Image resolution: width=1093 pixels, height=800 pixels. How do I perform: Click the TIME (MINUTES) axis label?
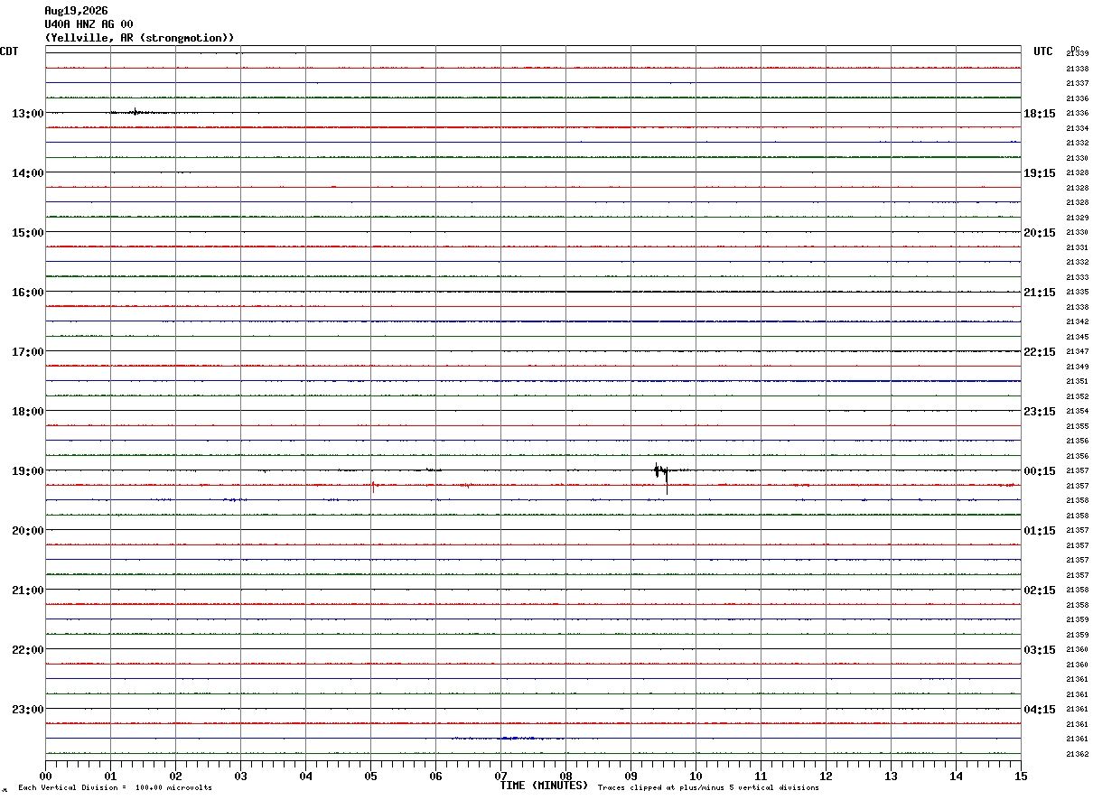(544, 786)
